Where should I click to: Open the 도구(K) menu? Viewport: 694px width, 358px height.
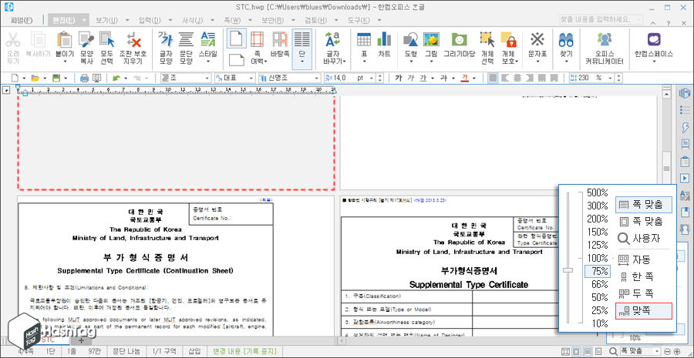coord(359,20)
